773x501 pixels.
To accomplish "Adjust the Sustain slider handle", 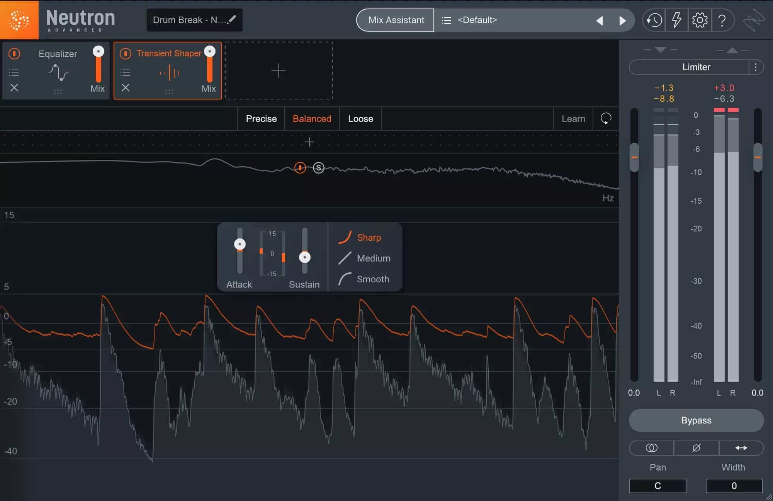I will [x=305, y=257].
